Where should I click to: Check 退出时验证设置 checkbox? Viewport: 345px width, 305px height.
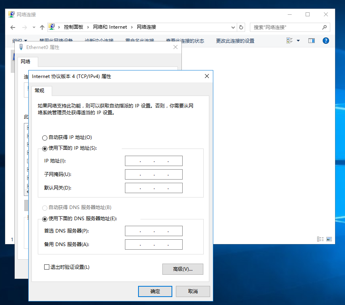tap(47, 267)
